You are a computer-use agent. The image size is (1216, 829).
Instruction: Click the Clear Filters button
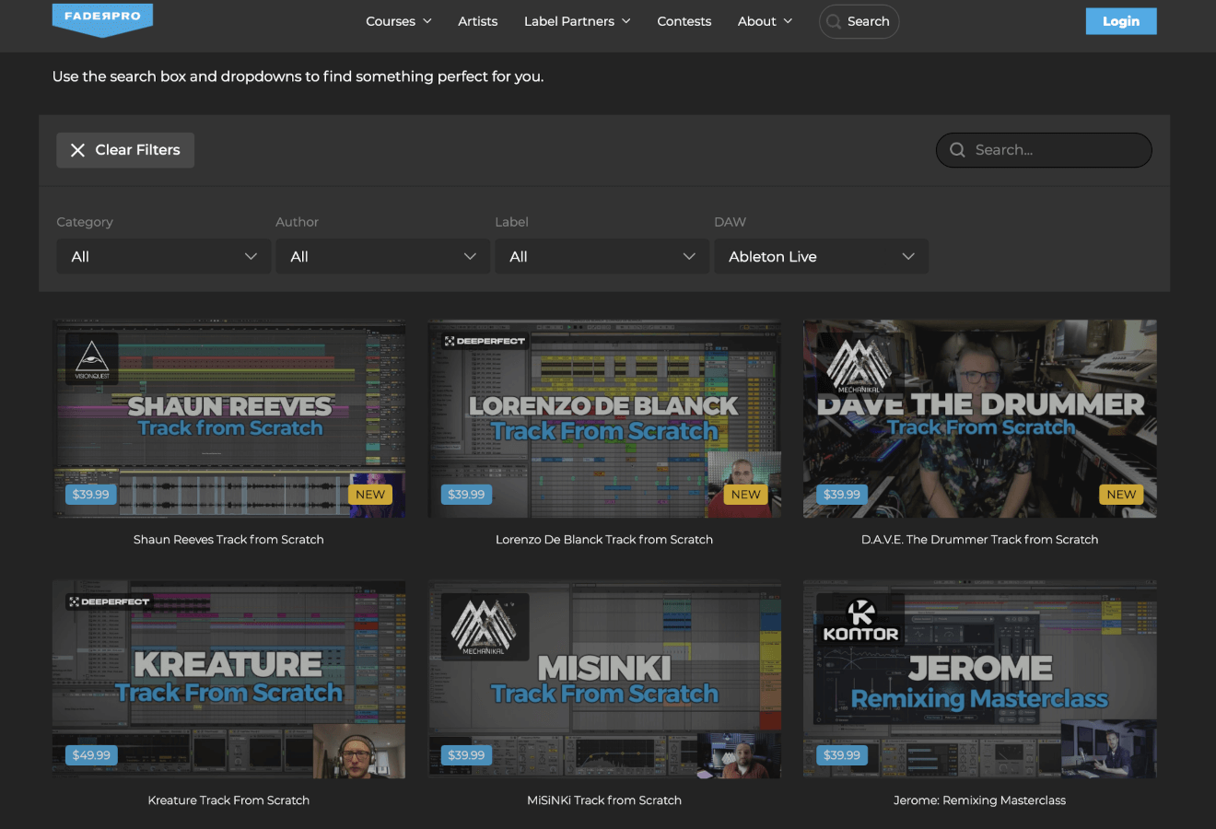point(125,150)
